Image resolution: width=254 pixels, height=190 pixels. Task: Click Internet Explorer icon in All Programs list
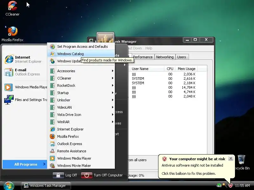click(x=52, y=129)
